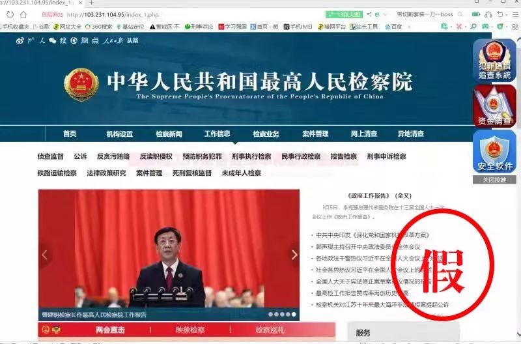Go to previous slide with left arrow
Image resolution: width=521 pixels, height=344 pixels.
pyautogui.click(x=45, y=255)
